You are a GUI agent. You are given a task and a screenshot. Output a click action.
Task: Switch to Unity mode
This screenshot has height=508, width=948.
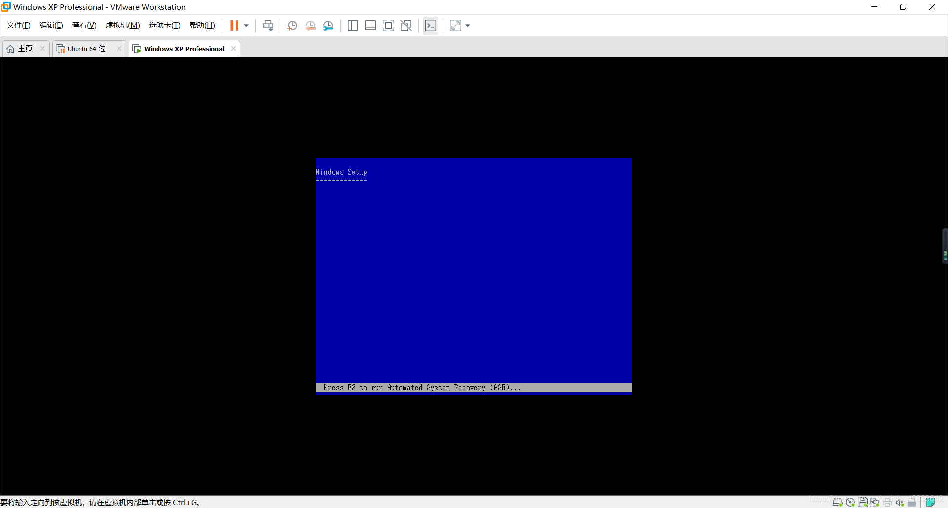pyautogui.click(x=406, y=26)
